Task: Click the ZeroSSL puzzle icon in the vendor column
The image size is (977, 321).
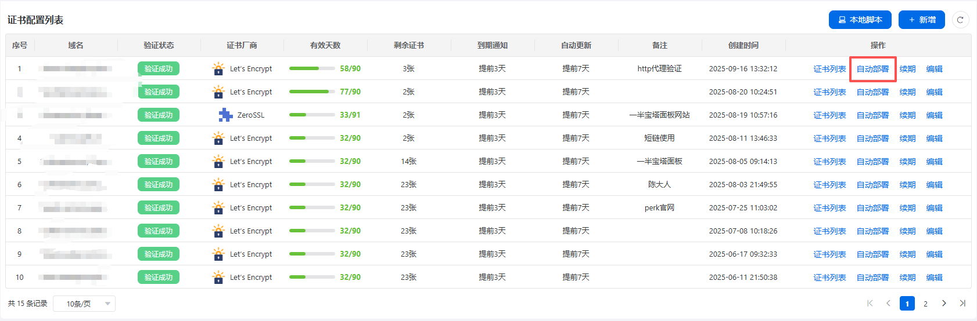Action: pyautogui.click(x=225, y=115)
